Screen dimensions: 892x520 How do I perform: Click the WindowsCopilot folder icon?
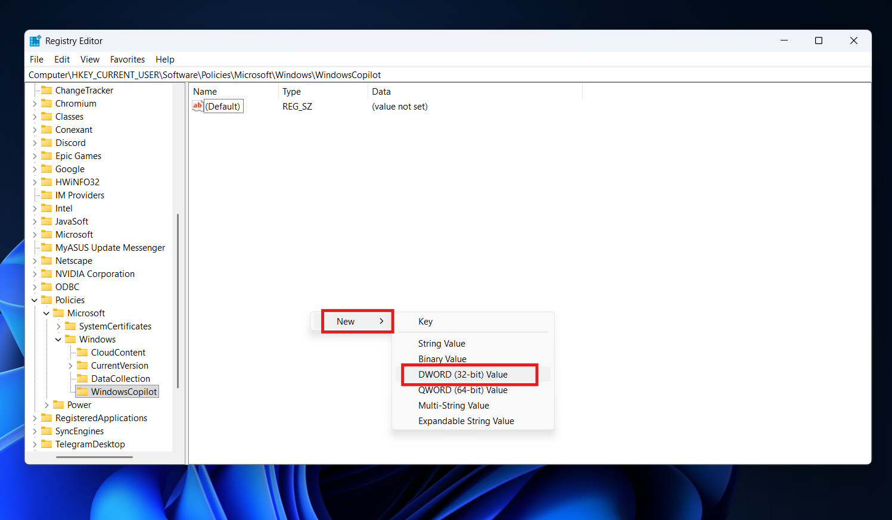82,391
